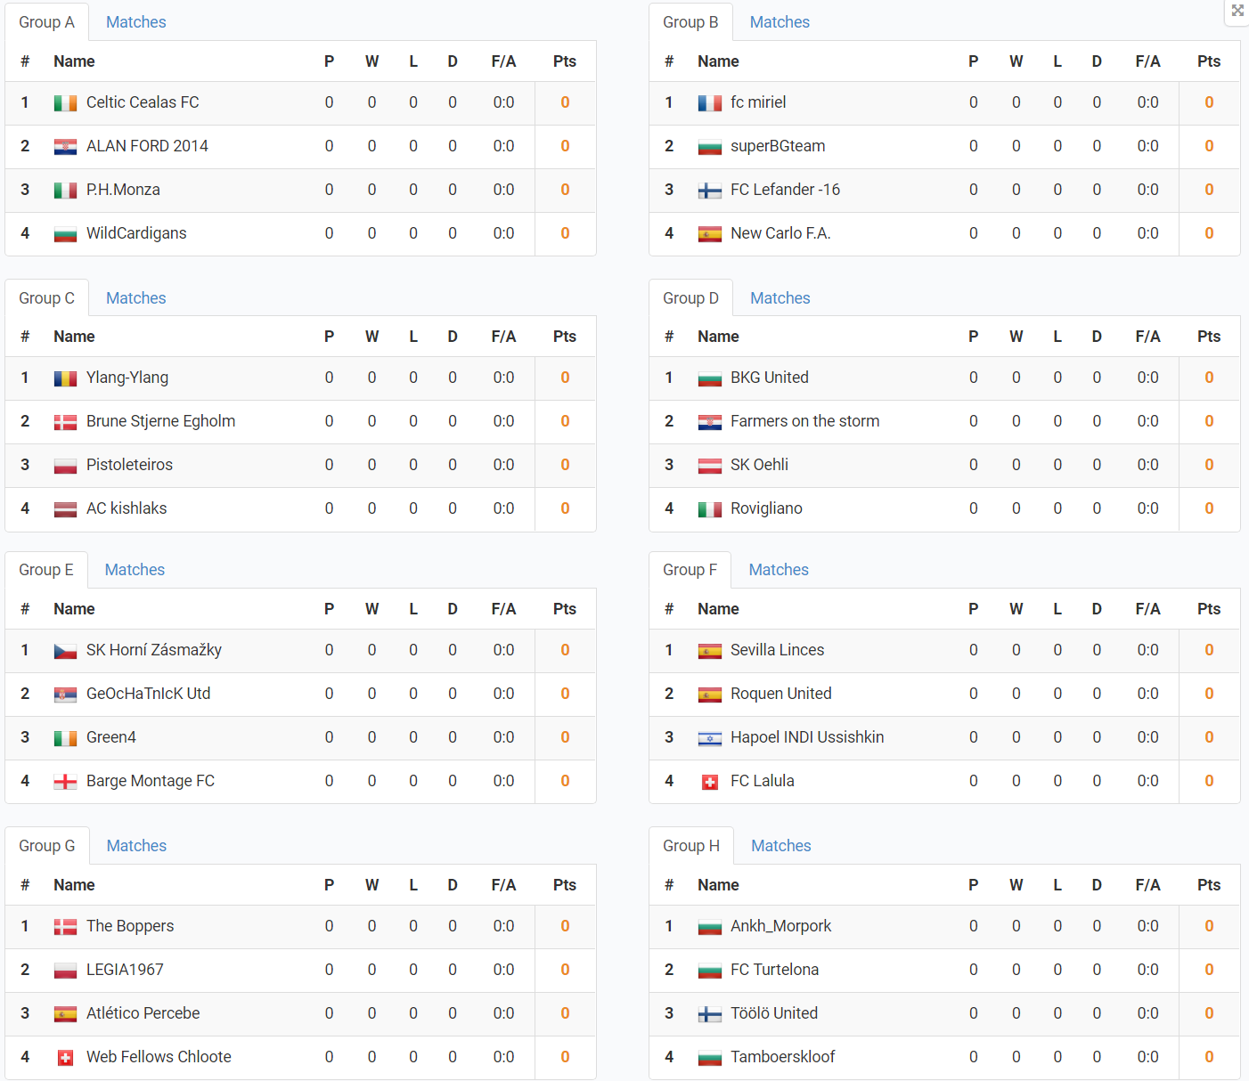The width and height of the screenshot is (1249, 1081).
Task: Click the Romanian flag beside Ylang-Ylang
Action: tap(65, 378)
